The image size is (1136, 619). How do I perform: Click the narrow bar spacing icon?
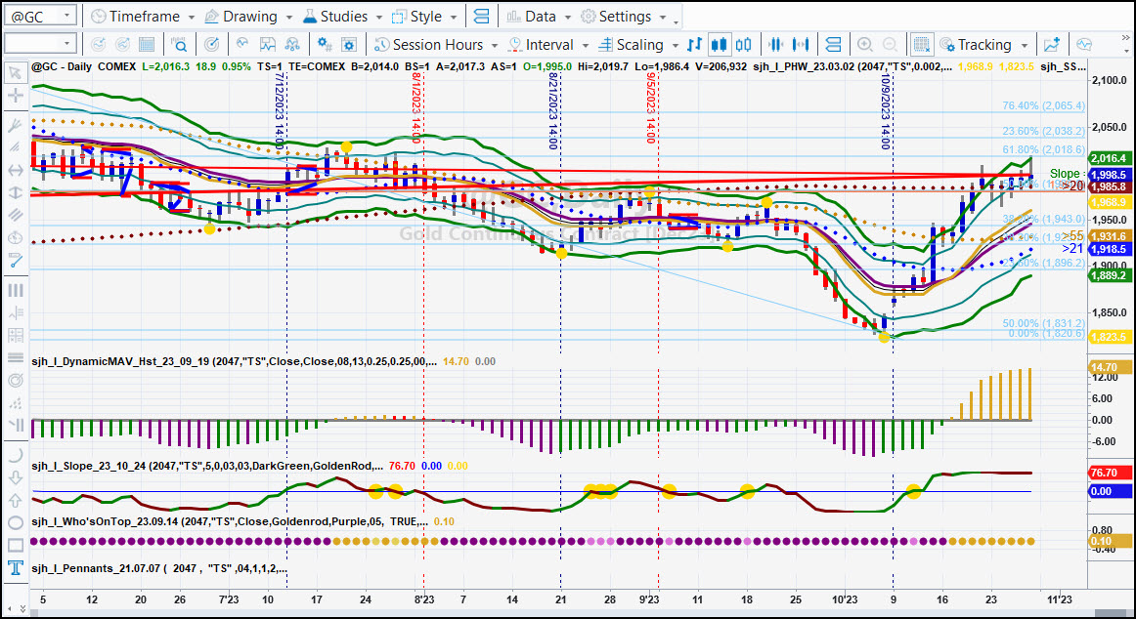776,45
